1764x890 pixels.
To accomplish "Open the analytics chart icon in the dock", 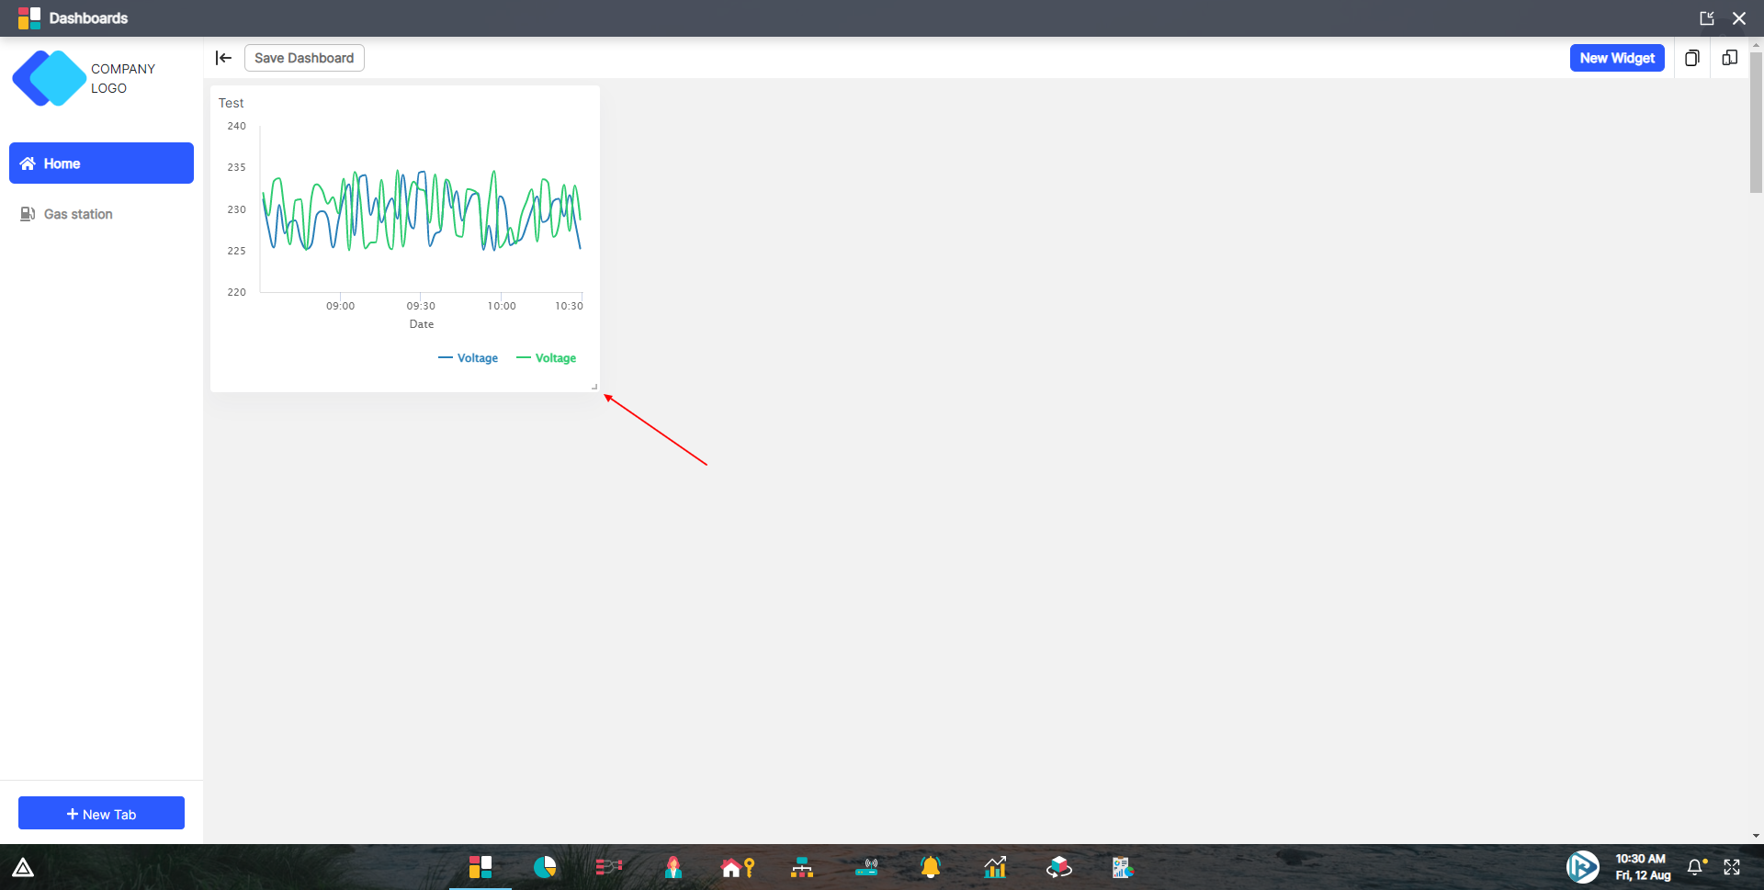I will [995, 867].
